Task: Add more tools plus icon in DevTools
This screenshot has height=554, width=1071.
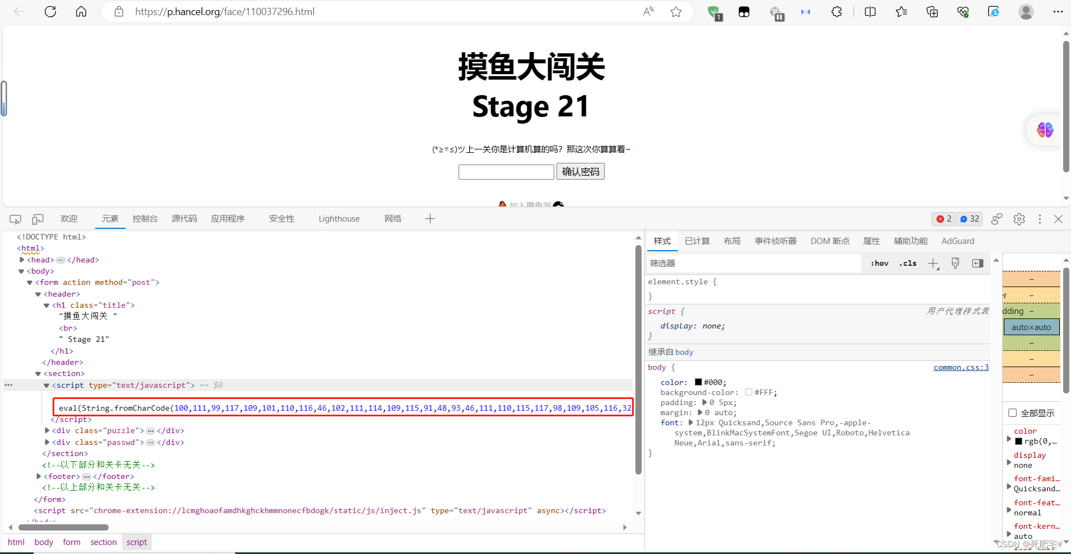Action: [x=430, y=219]
